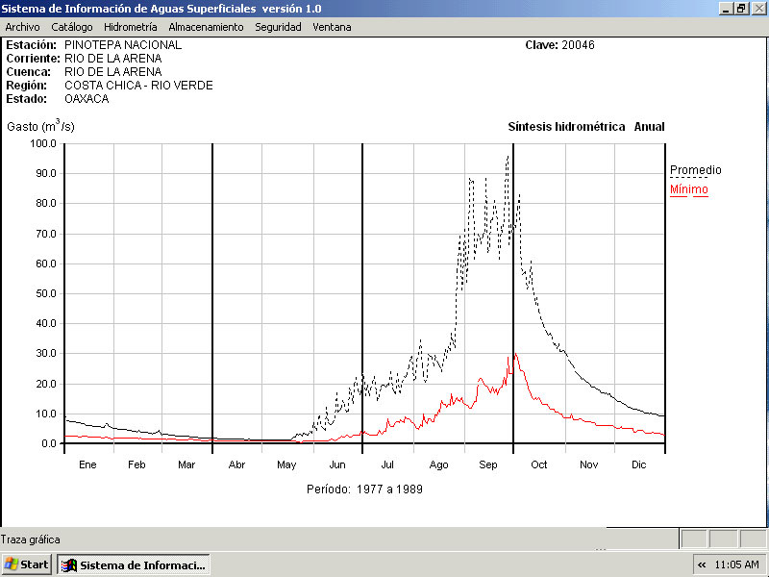Click the Promedio legend entry
Viewport: 769px width, 577px height.
[695, 170]
